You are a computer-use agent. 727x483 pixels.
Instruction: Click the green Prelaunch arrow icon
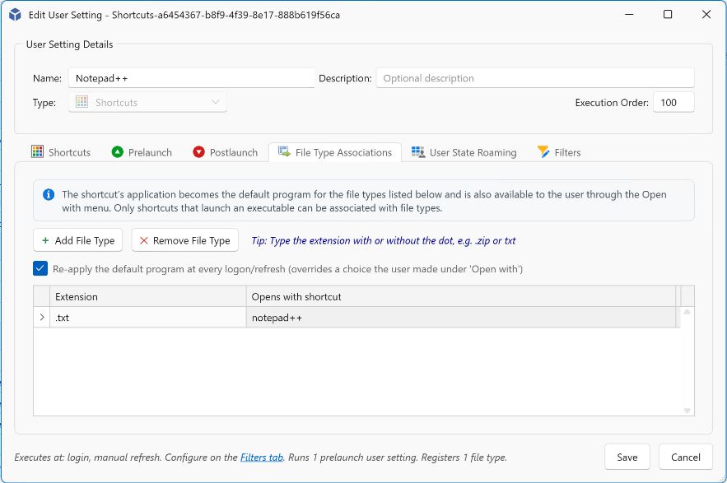(118, 152)
